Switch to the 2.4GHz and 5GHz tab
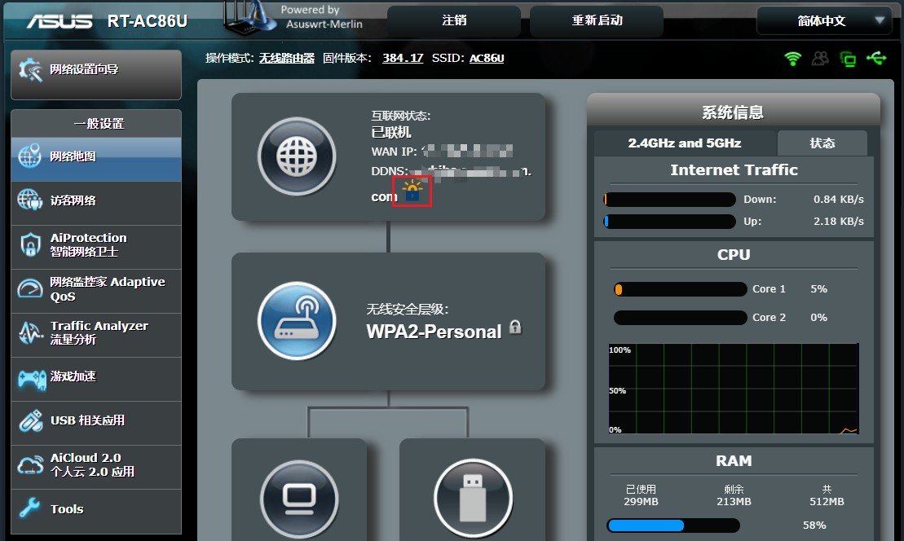Viewport: 904px width, 541px height. tap(686, 143)
